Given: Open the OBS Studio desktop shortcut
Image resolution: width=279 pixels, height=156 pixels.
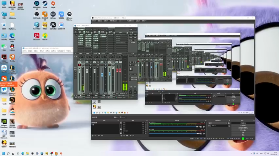Looking at the screenshot, I should pos(37,15).
